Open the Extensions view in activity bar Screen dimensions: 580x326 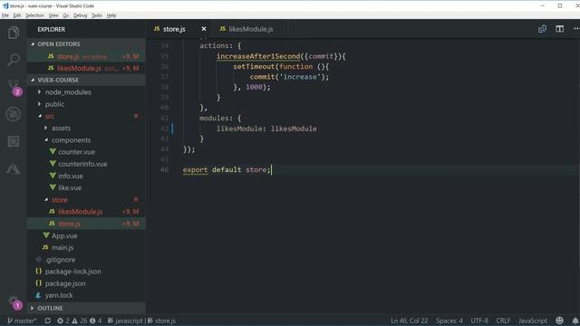click(x=14, y=141)
